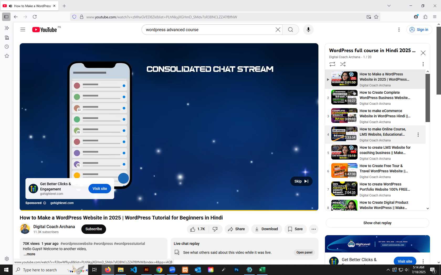Open Visual Studio Code from taskbar
Viewport: 441px width, 275px height.
[x=134, y=270]
